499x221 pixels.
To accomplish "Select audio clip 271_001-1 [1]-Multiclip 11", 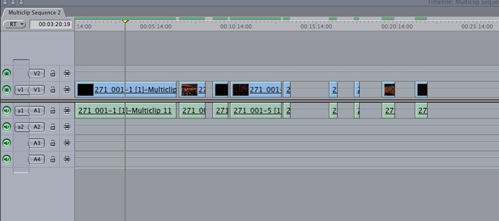I will point(126,111).
